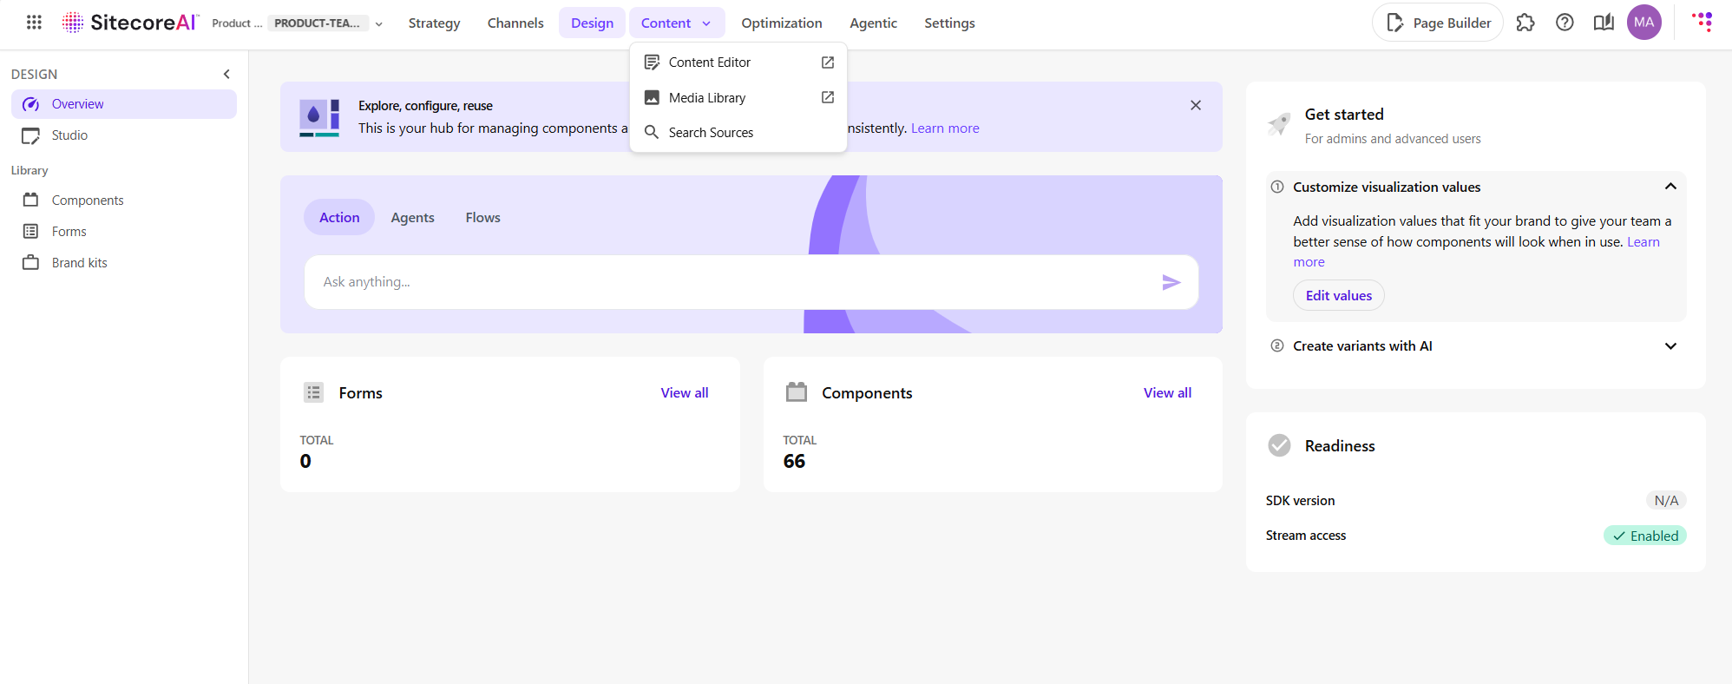Click the Edit values button
Viewport: 1732px width, 684px height.
(x=1339, y=296)
